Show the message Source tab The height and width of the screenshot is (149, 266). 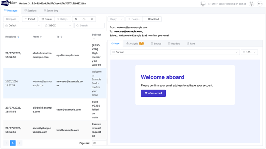pos(156,43)
